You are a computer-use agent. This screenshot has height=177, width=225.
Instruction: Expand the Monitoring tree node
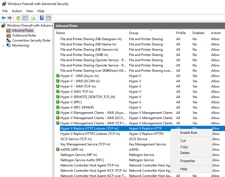3,46
